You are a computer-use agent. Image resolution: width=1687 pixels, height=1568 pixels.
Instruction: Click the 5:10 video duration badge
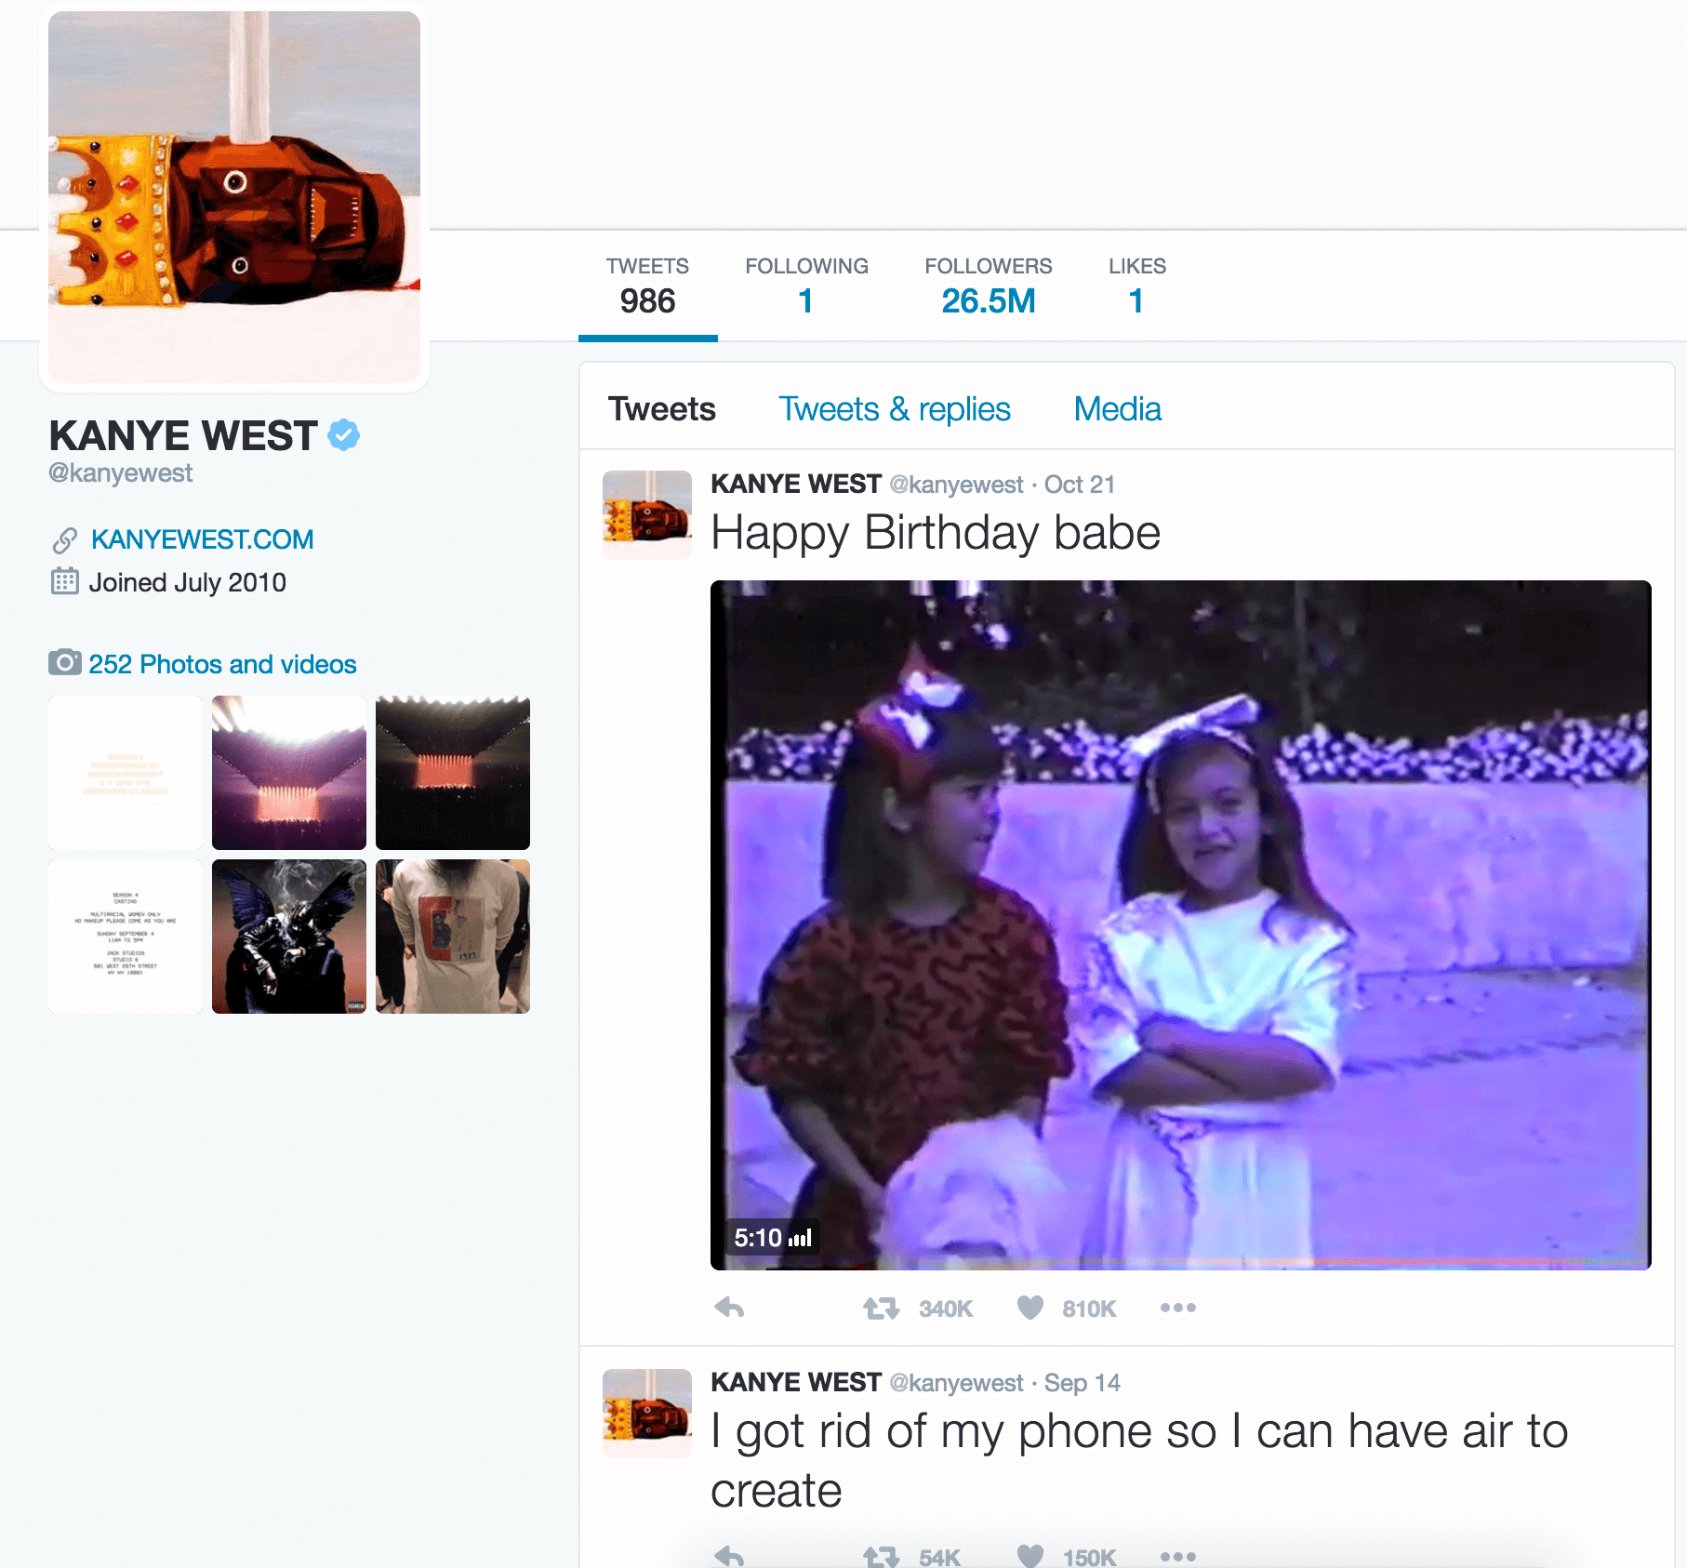(773, 1238)
